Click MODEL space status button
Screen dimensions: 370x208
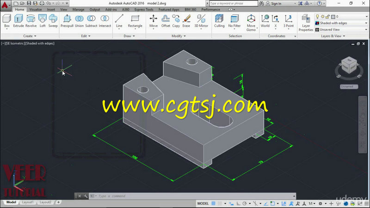203,203
